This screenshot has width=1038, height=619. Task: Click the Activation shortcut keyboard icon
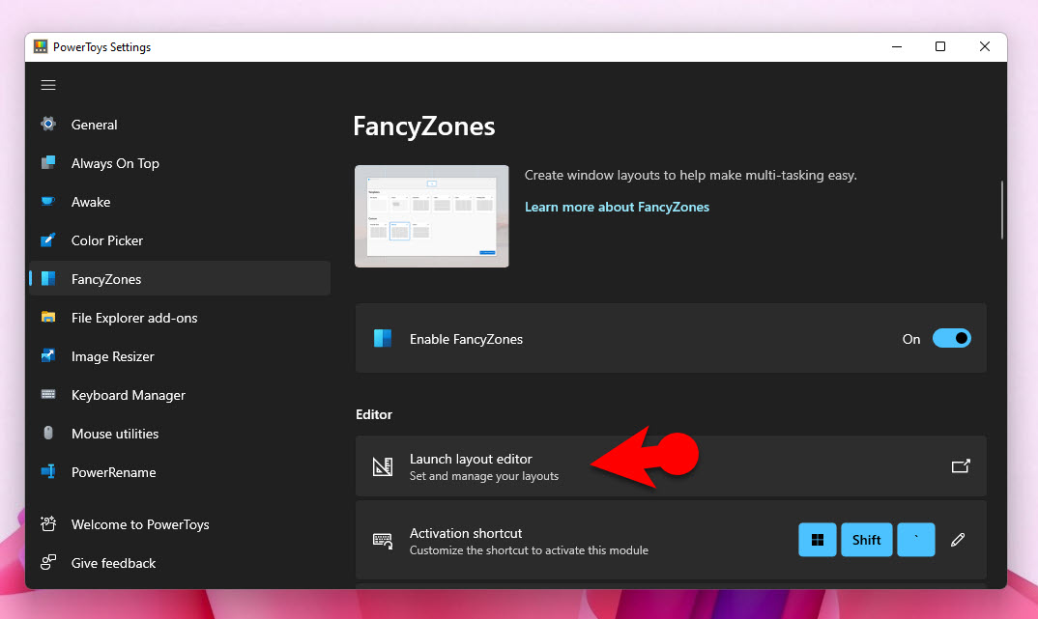click(383, 541)
